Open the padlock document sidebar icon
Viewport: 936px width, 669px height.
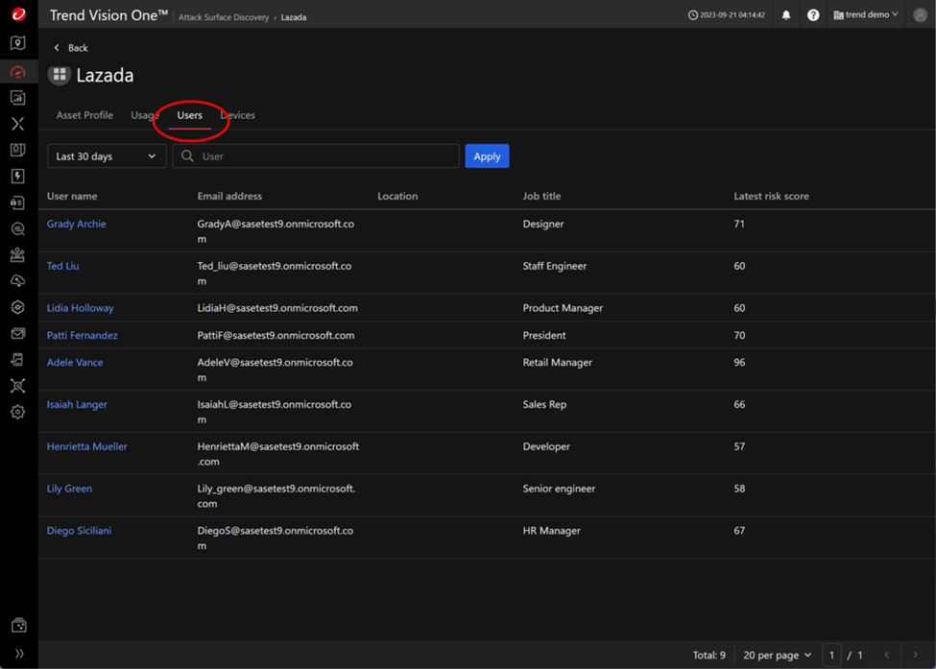(x=18, y=203)
